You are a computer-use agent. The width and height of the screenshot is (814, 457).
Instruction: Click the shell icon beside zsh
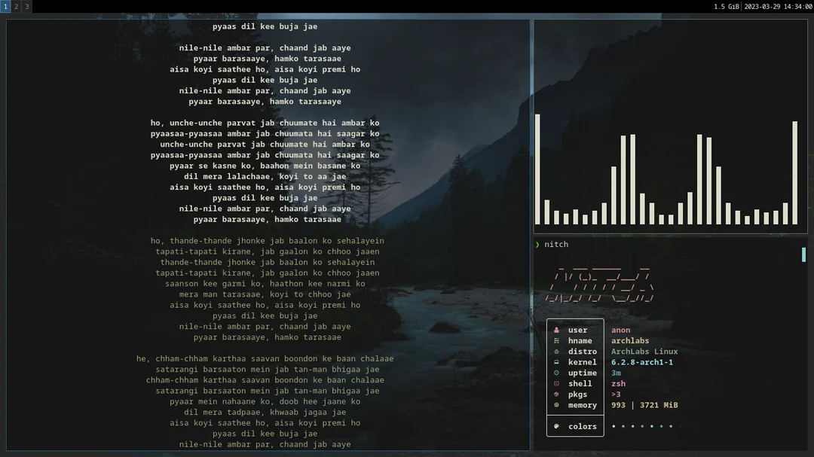556,383
